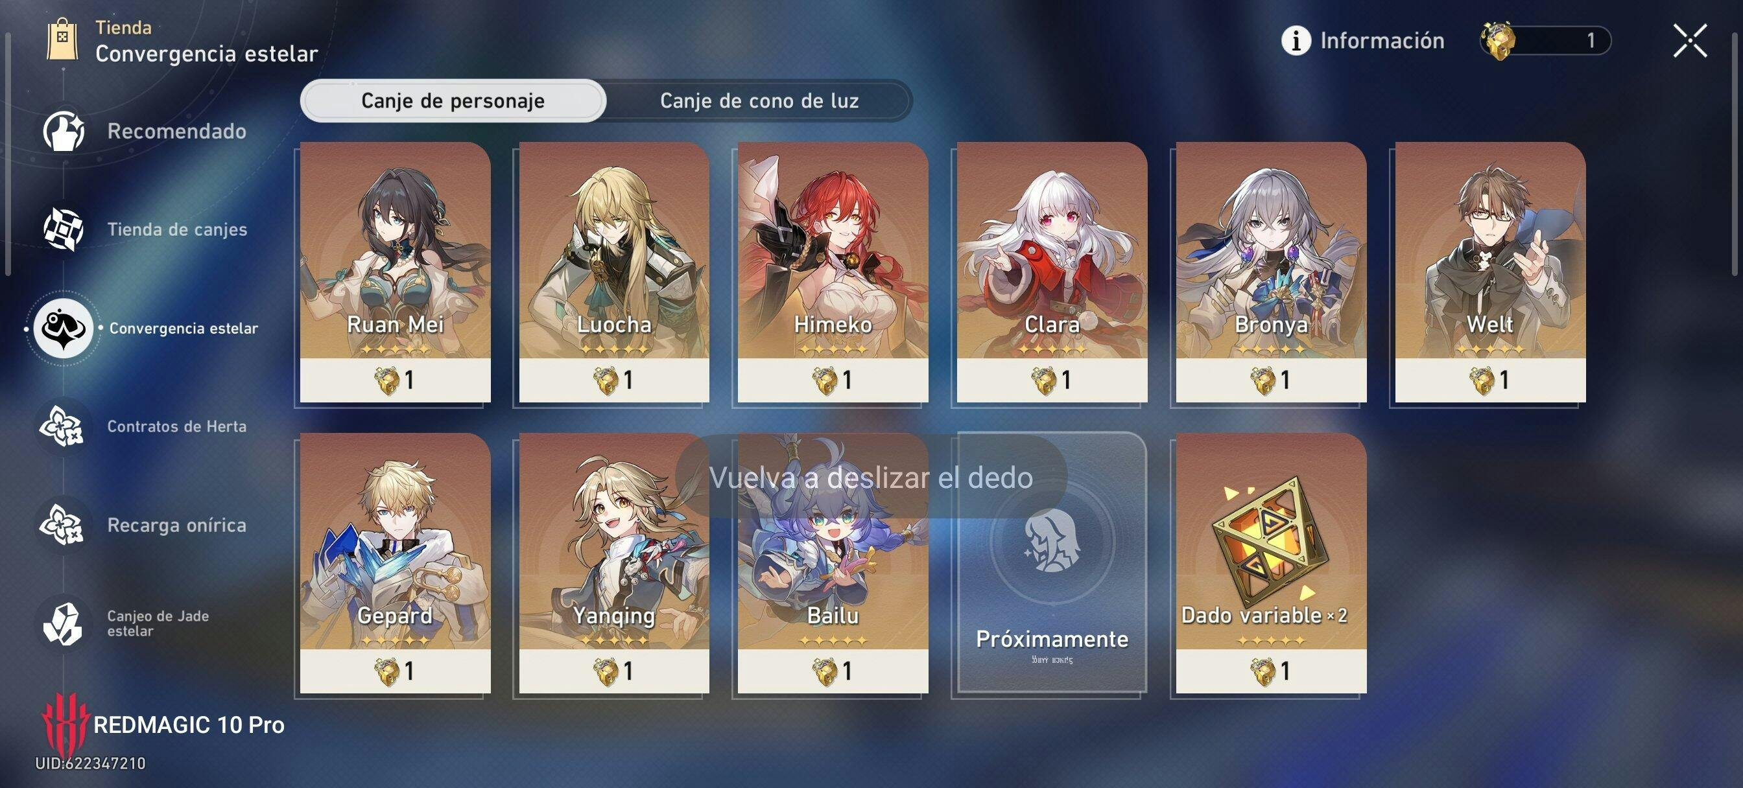Pick the Himeko character card
1743x788 pixels.
[x=833, y=272]
